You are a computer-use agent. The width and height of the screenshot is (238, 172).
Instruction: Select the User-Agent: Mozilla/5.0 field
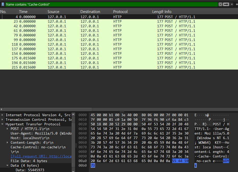(x=41, y=133)
